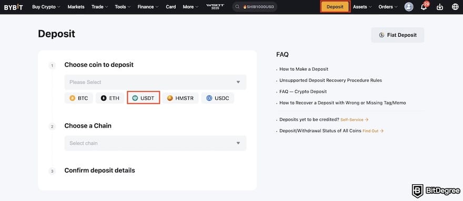The width and height of the screenshot is (463, 201).
Task: Expand the Orders menu
Action: [x=388, y=7]
